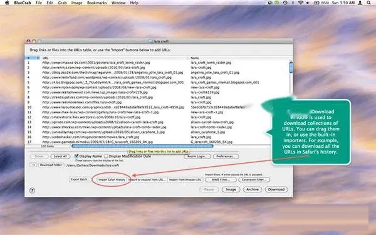
Task: Enable Display Modification Date checkbox
Action: pyautogui.click(x=106, y=156)
